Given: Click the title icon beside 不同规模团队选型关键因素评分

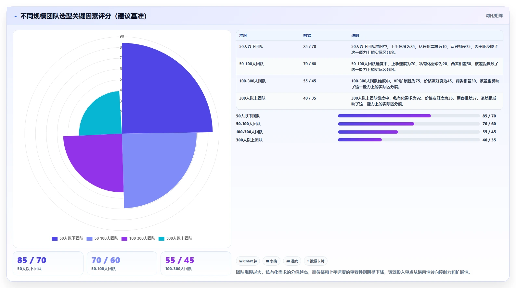Looking at the screenshot, I should tap(15, 16).
